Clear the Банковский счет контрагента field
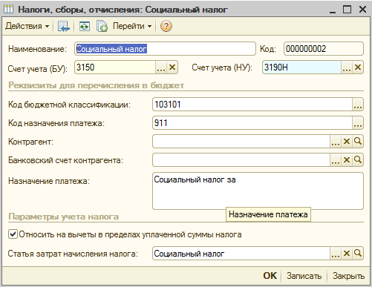Image resolution: width=372 pixels, height=287 pixels. coord(347,160)
